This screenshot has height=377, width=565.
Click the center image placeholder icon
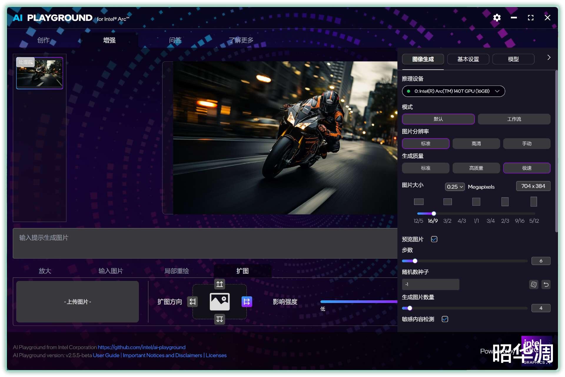click(220, 301)
